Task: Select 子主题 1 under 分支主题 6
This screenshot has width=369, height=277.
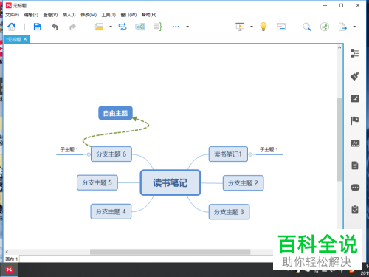Action: pyautogui.click(x=69, y=150)
